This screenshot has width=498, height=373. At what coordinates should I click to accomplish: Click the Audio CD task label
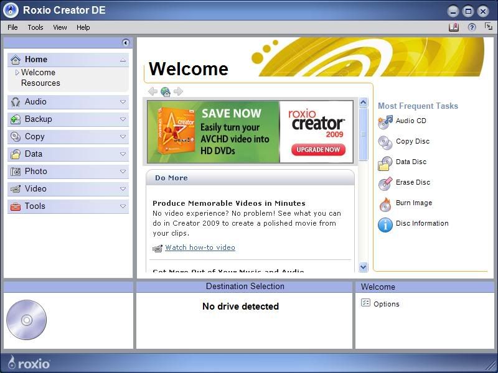click(411, 121)
